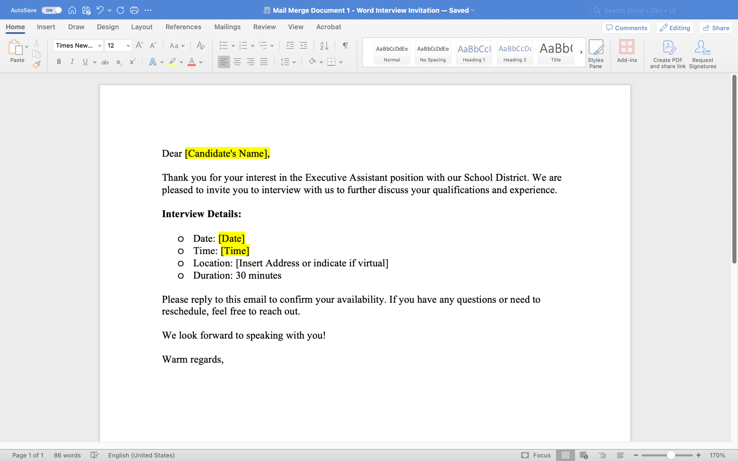This screenshot has width=738, height=461.
Task: Open the Comments button
Action: [626, 28]
